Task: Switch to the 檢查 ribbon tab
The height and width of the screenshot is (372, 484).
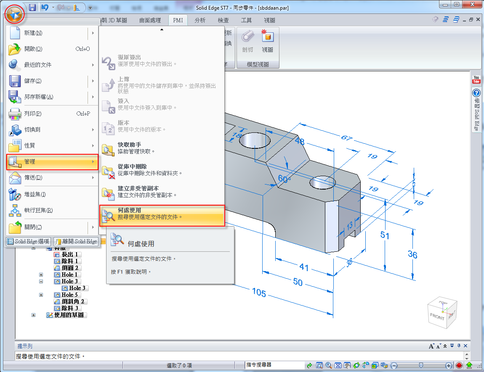Action: pyautogui.click(x=223, y=20)
